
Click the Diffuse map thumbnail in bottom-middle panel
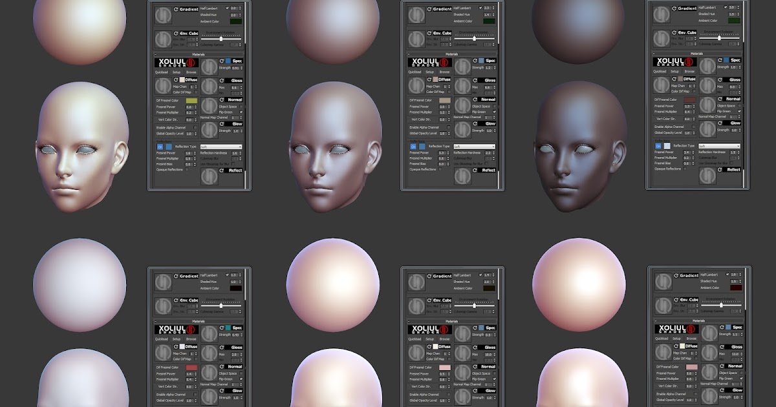[416, 352]
